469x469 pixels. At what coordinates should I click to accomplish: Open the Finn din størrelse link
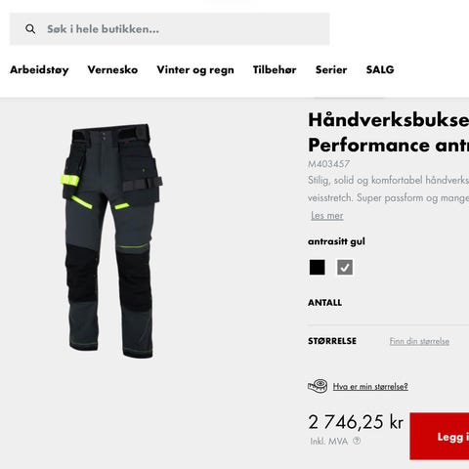pos(419,341)
